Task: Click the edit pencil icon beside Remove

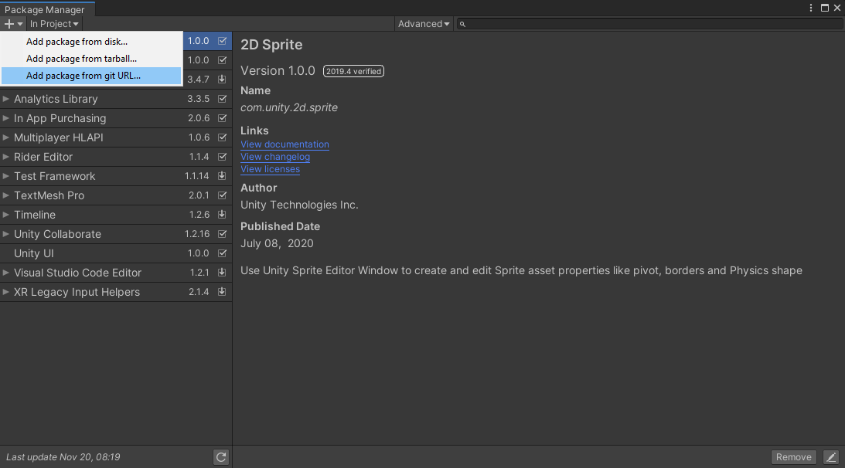Action: 830,457
